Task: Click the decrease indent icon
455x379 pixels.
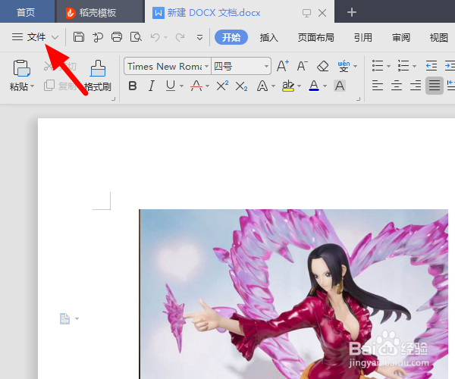Action: click(x=431, y=66)
